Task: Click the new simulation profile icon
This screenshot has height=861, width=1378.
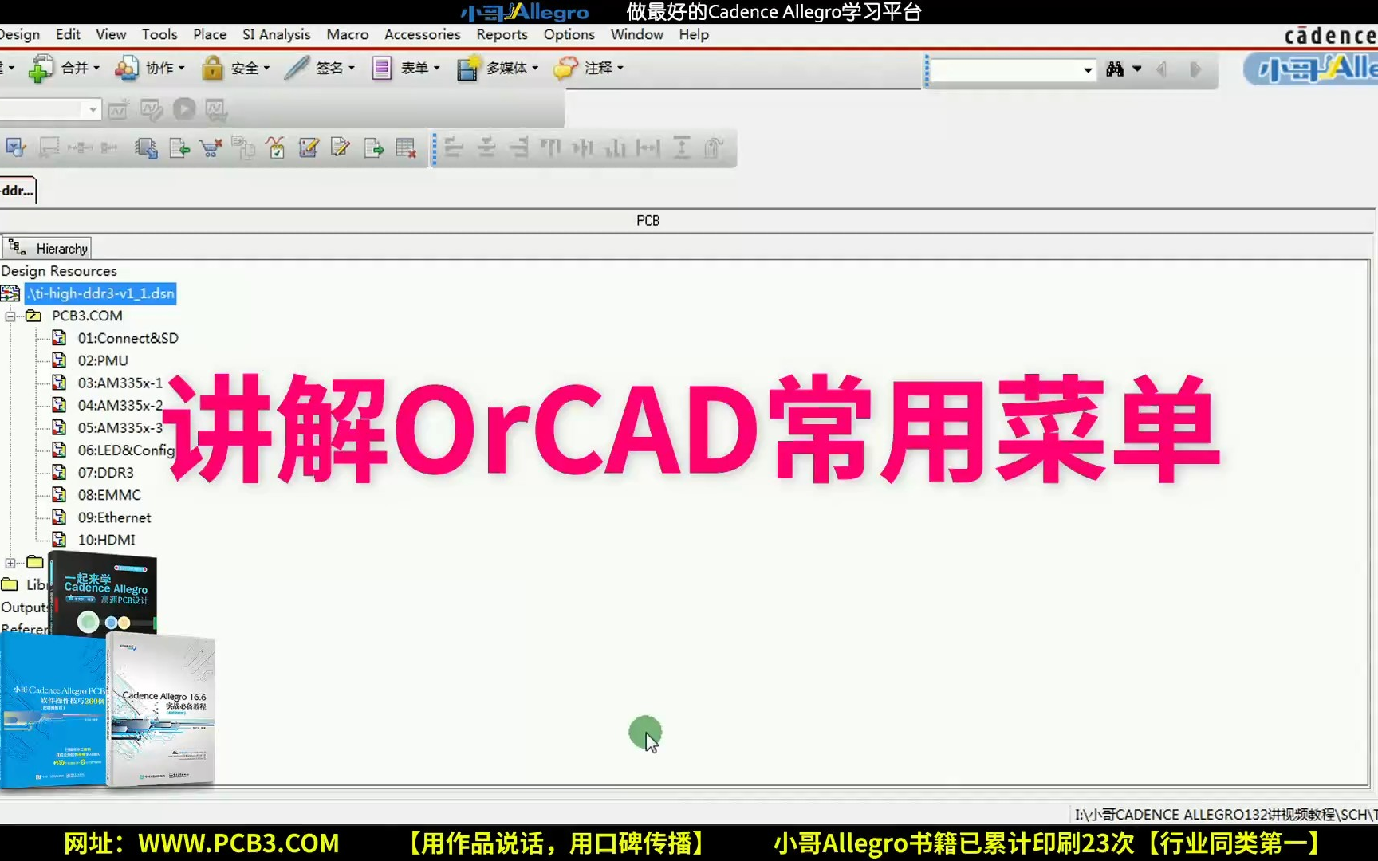Action: click(x=118, y=109)
